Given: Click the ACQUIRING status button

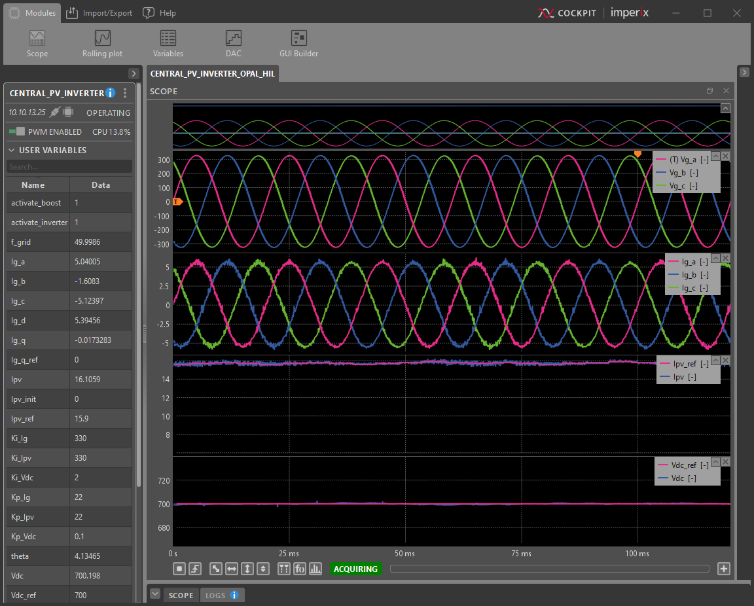Looking at the screenshot, I should click(355, 569).
